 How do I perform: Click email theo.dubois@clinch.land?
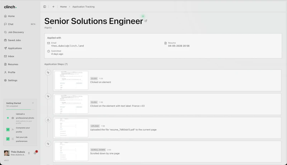(x=67, y=46)
